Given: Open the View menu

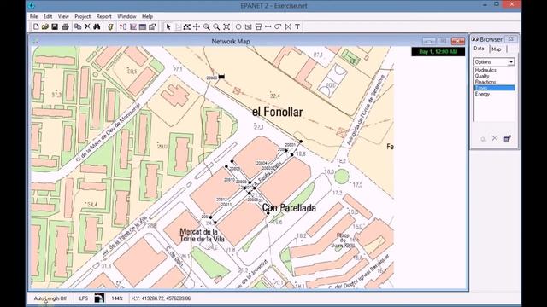Looking at the screenshot, I should point(63,16).
